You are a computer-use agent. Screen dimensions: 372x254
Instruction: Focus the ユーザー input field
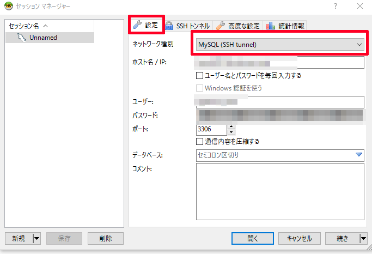(x=280, y=102)
